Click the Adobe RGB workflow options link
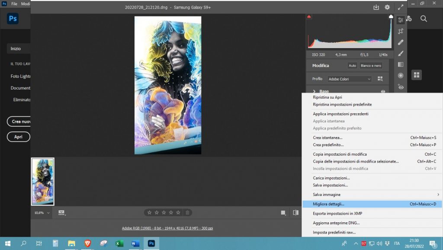The width and height of the screenshot is (443, 250). click(x=167, y=228)
